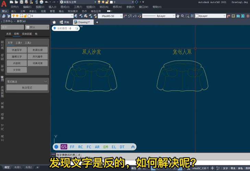Viewport: 250px width, 171px height.
Task: Click the refresh layer icon in the current layer pill
Action: point(77,28)
